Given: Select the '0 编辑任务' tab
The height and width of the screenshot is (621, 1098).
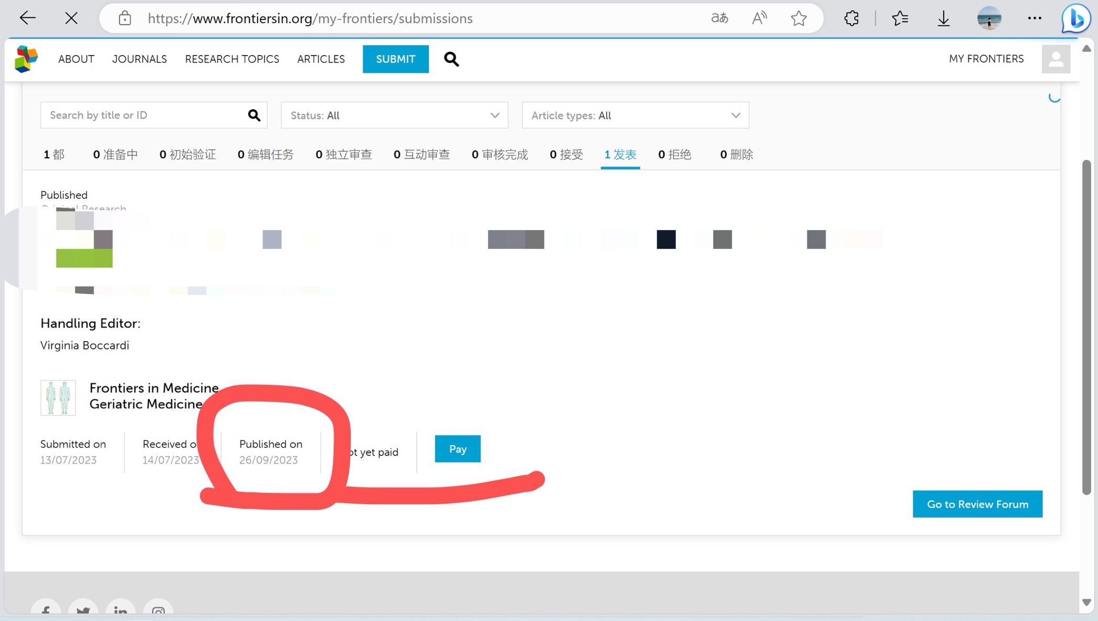Looking at the screenshot, I should [x=266, y=155].
